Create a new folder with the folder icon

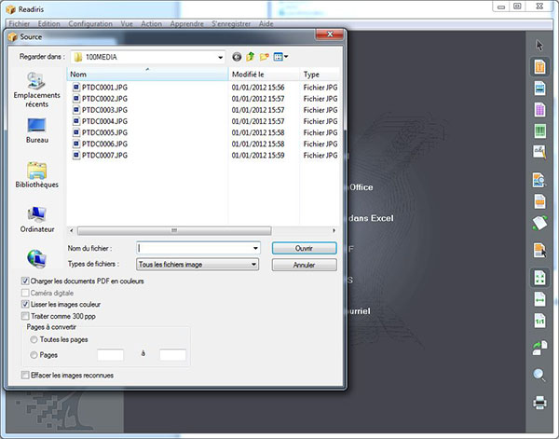point(265,57)
